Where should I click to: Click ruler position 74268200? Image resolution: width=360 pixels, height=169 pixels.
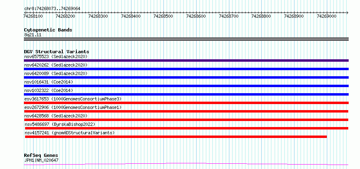(x=66, y=16)
